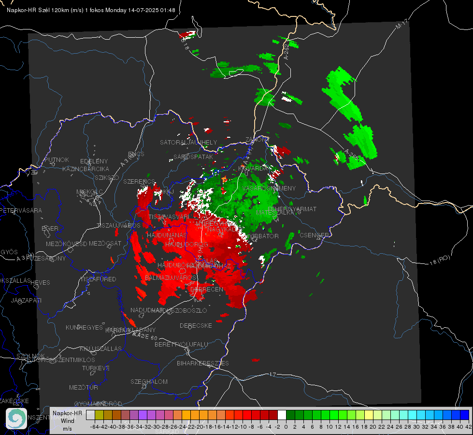473x435 pixels.
Task: Click the swirl logo icon in the corner
Action: coord(16,419)
